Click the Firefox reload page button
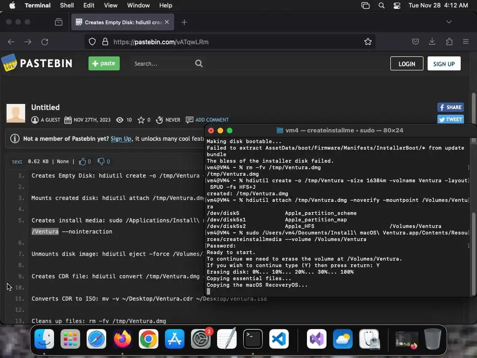477x358 pixels. click(45, 42)
